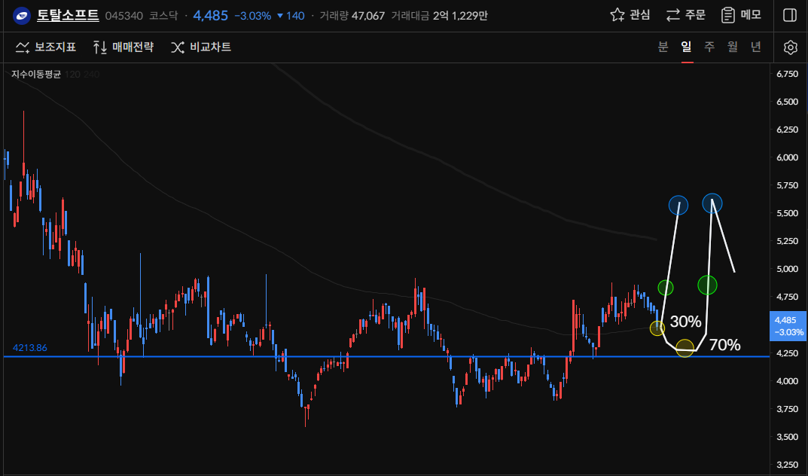Viewport: 808px width, 476px height.
Task: Open the 비교차트 comparison chart
Action: point(201,47)
